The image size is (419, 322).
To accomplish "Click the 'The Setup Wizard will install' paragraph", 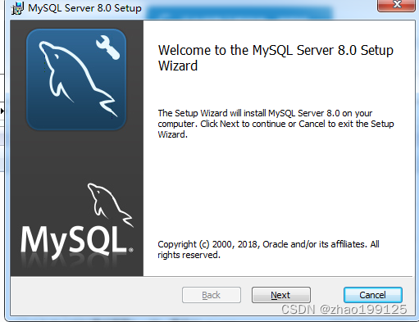I will click(276, 124).
